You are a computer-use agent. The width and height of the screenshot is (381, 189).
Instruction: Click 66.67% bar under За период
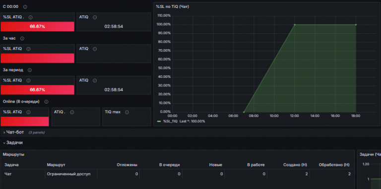click(37, 90)
